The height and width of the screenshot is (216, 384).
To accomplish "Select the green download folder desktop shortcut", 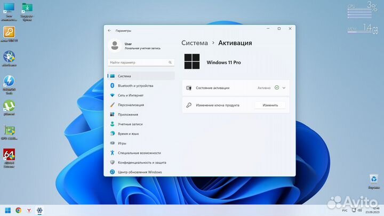I will click(x=27, y=12).
